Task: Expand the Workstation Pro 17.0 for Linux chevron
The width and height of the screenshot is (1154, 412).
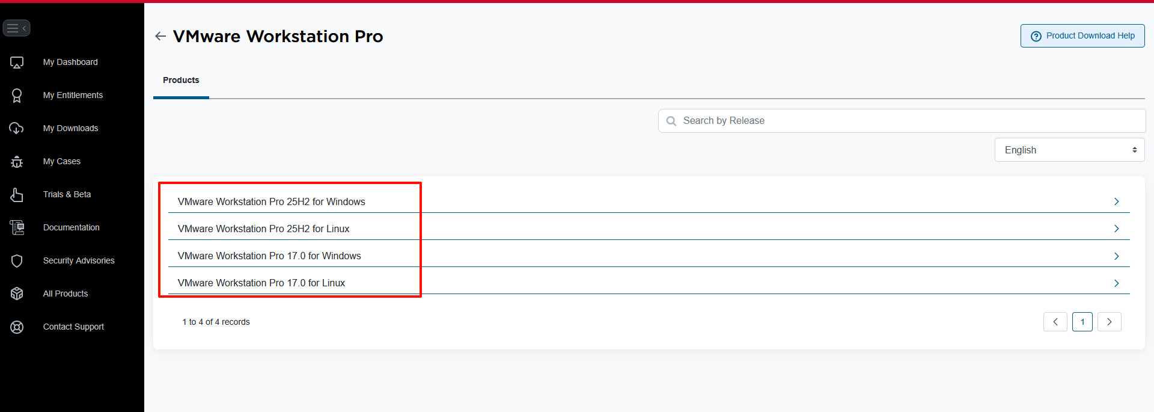Action: (x=1116, y=283)
